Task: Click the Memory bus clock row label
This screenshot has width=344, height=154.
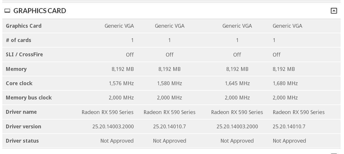Action: pyautogui.click(x=29, y=98)
